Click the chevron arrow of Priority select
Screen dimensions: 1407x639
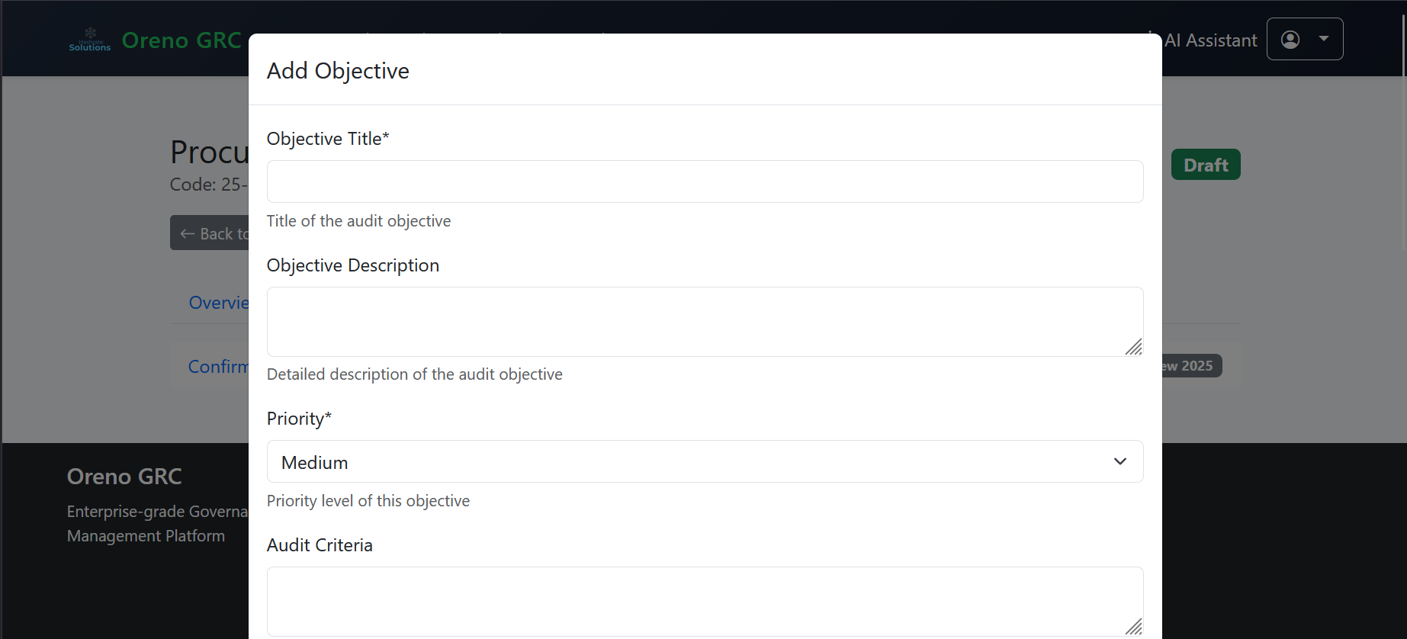(x=1119, y=461)
